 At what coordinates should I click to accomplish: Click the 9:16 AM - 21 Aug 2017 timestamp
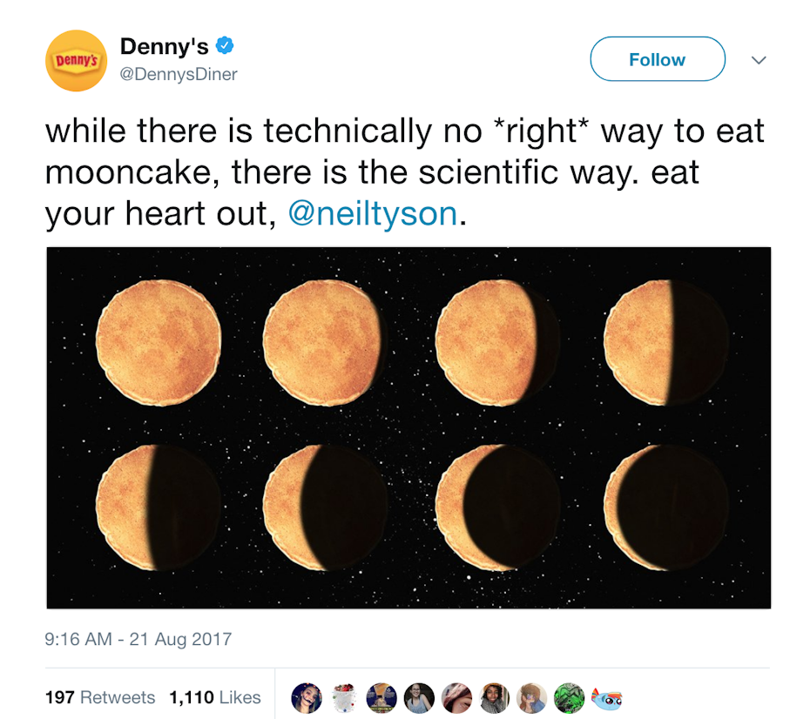(x=138, y=639)
